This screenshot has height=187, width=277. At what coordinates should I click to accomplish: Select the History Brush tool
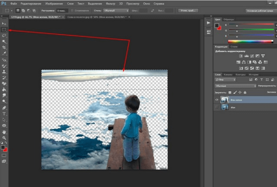[x=4, y=78]
